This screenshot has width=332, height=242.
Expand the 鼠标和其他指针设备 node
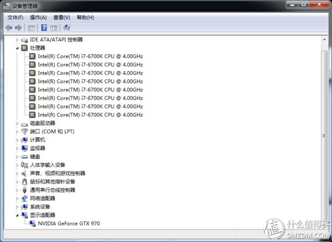pyautogui.click(x=17, y=182)
